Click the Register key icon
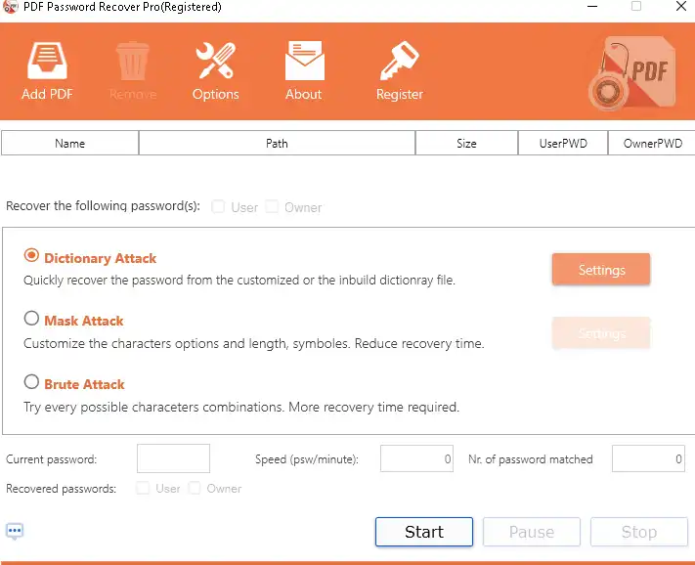 click(399, 62)
